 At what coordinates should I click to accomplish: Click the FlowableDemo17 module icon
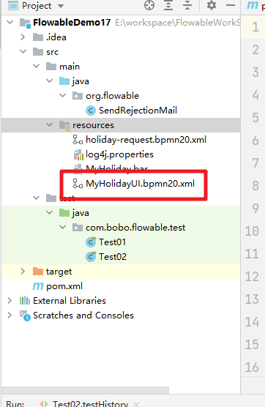click(25, 23)
